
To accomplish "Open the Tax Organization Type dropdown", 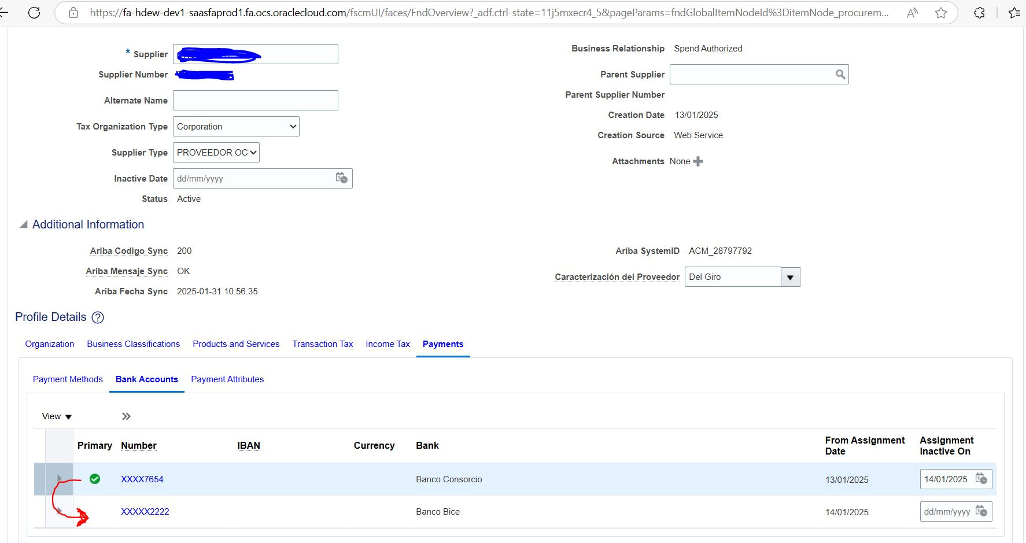I will point(292,126).
